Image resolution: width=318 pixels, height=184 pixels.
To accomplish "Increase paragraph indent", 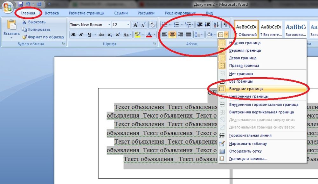I will pyautogui.click(x=207, y=25).
